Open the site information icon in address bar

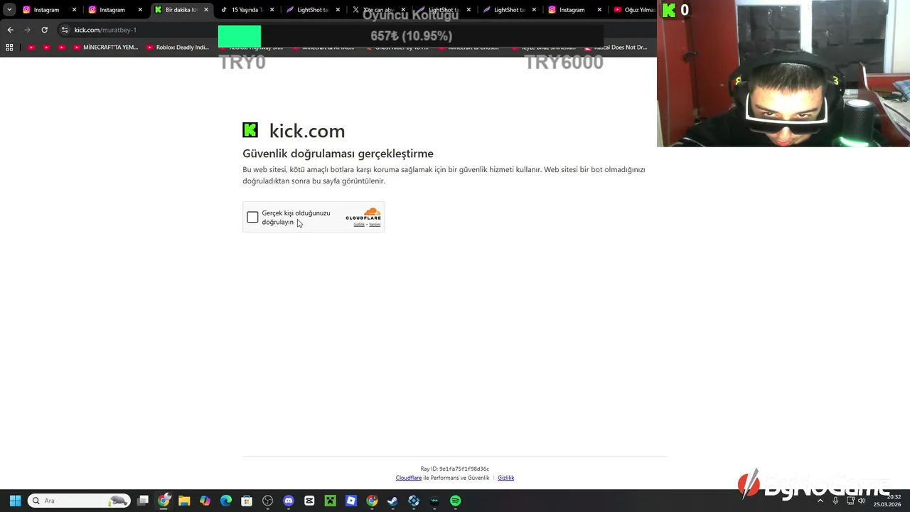point(65,30)
